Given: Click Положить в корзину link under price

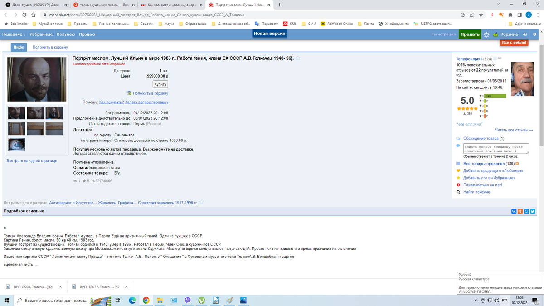Looking at the screenshot, I should (x=151, y=93).
